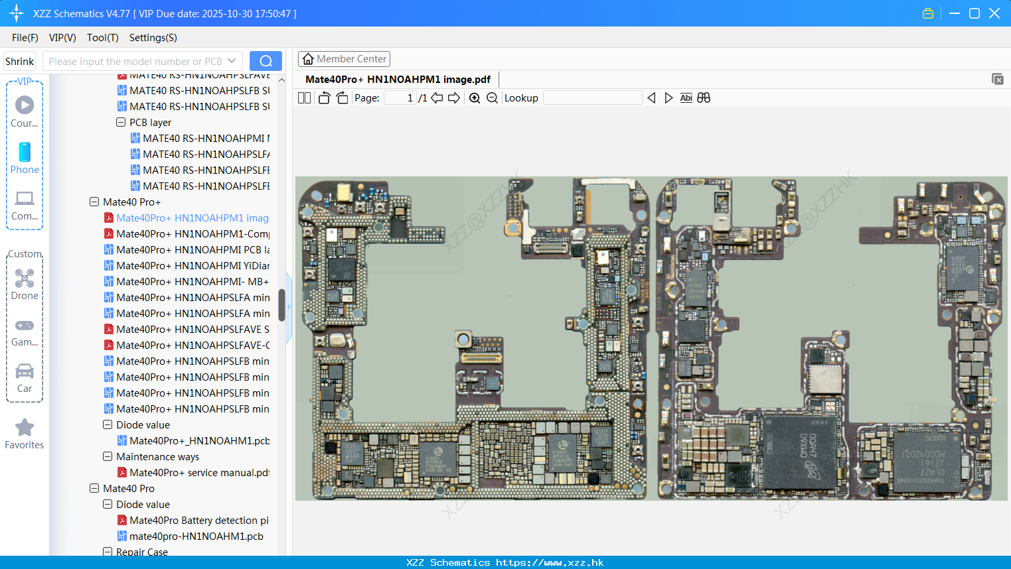Image resolution: width=1011 pixels, height=569 pixels.
Task: Open Mate40Pro+ service manual.pdf
Action: (193, 472)
